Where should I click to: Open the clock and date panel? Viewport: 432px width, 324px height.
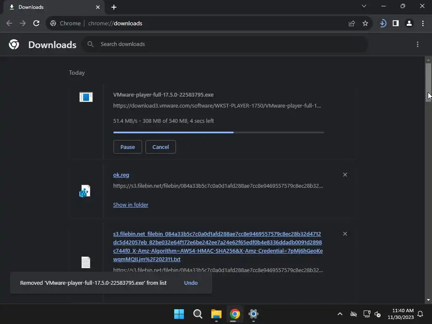click(x=401, y=314)
